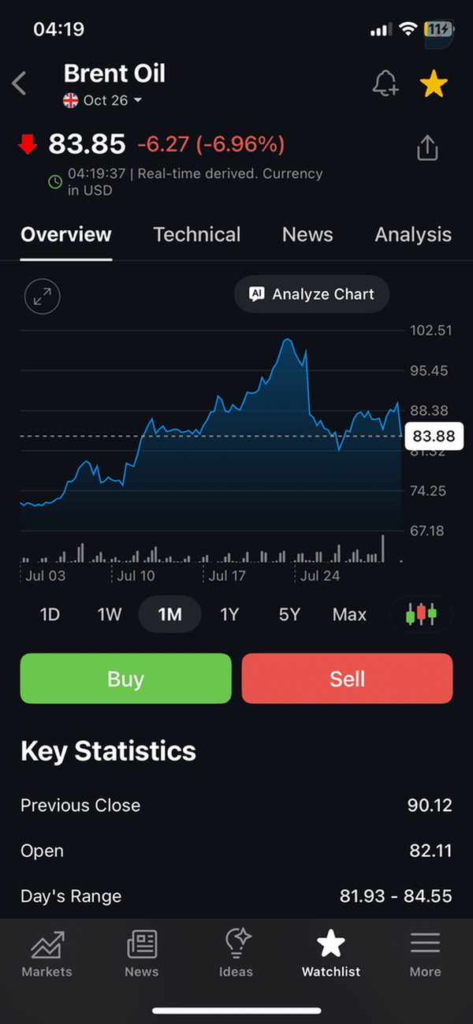Tap the back arrow icon
473x1024 pixels.
coord(20,83)
